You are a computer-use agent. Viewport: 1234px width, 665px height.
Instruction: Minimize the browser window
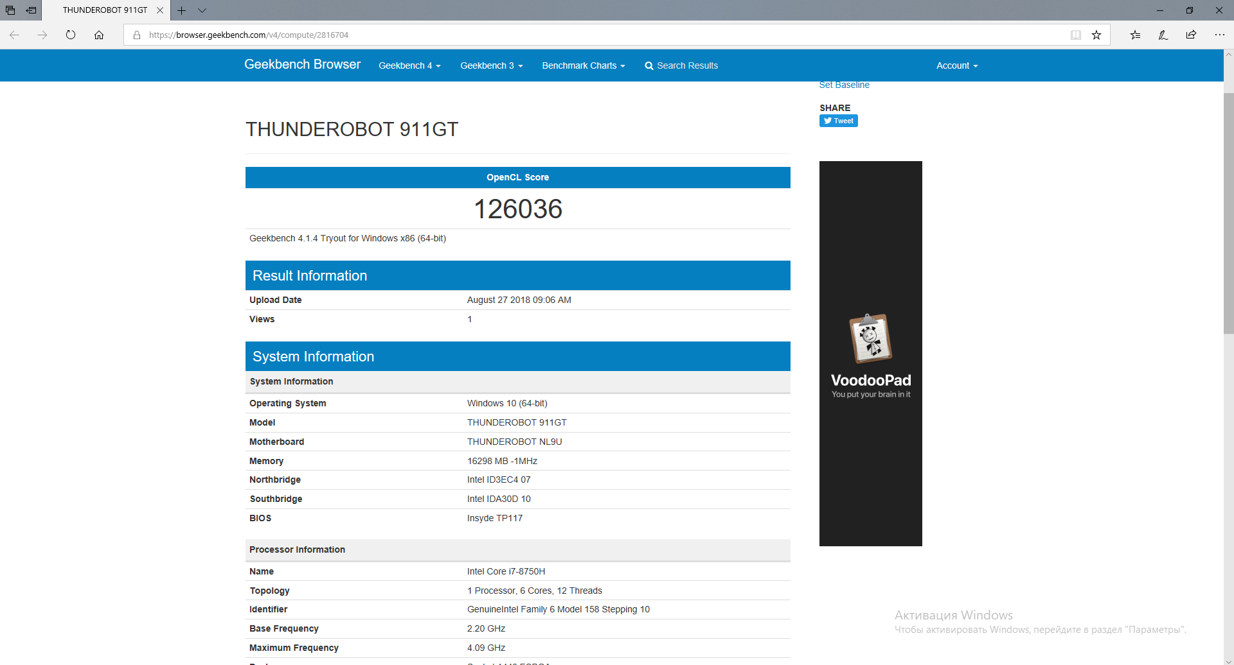tap(1159, 10)
